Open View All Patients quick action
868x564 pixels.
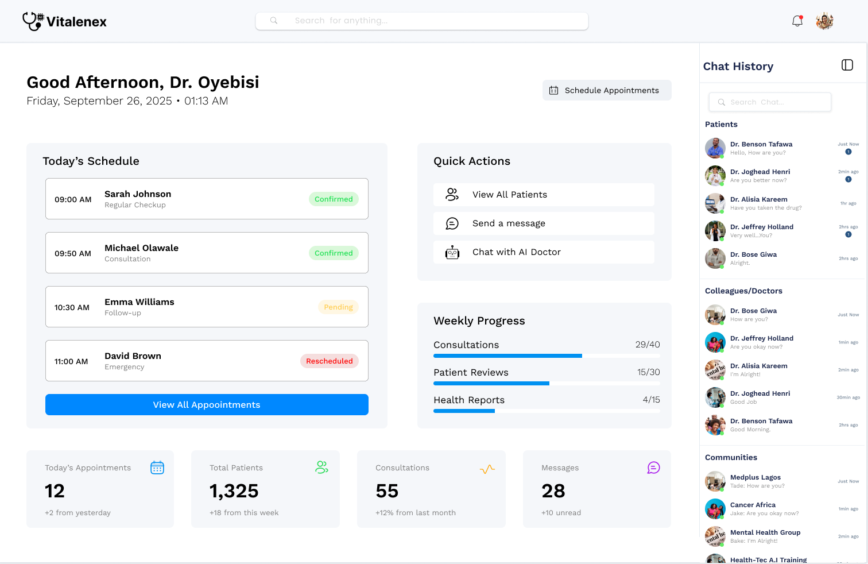pyautogui.click(x=544, y=195)
